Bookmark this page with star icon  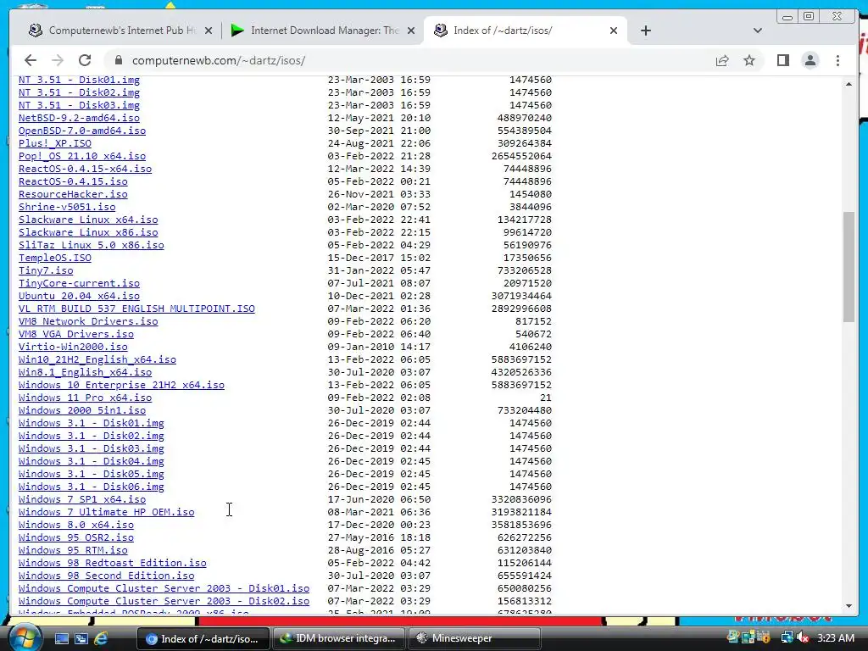click(x=749, y=60)
